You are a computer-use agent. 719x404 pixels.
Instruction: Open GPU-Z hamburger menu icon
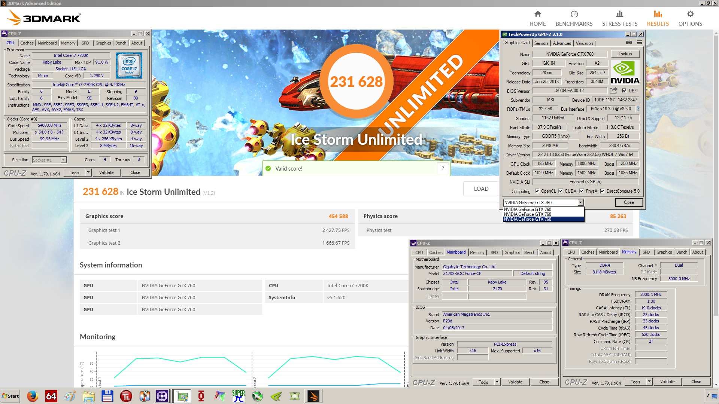pos(640,43)
